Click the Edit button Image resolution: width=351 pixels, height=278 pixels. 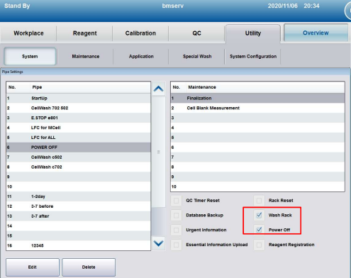coord(33,267)
